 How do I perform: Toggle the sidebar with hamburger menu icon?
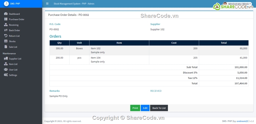(47, 4)
